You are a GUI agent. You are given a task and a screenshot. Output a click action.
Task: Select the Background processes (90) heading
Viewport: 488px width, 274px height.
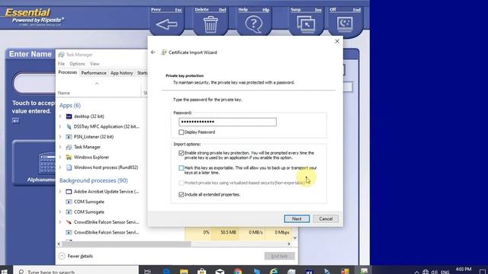click(93, 180)
